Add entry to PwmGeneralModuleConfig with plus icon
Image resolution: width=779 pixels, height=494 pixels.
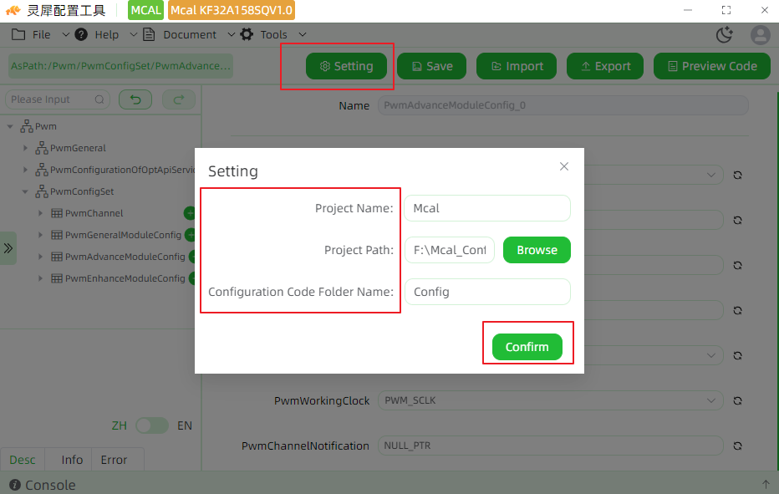point(191,235)
